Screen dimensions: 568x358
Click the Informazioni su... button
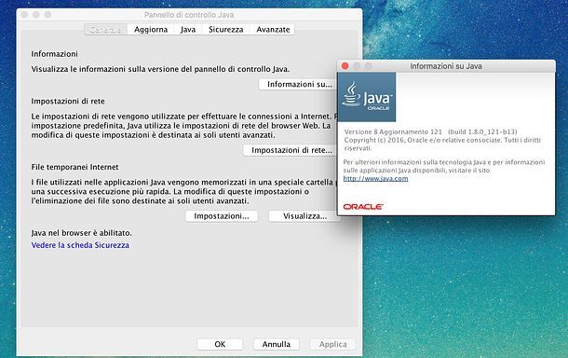(x=299, y=84)
